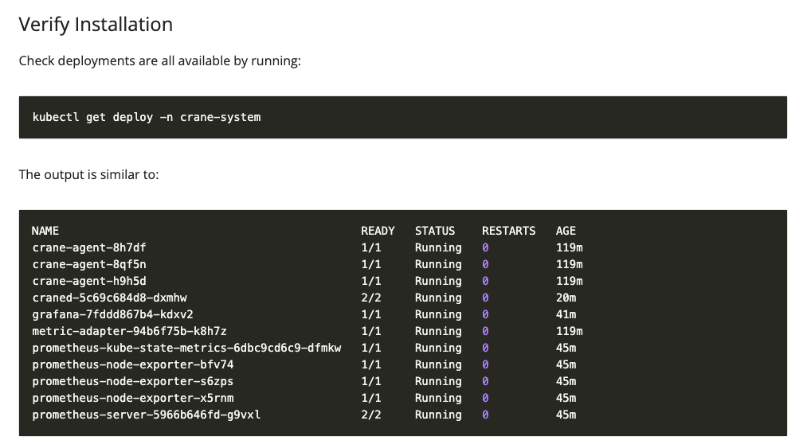Screen dimensions: 803x444
Task: Select pod name crane-agent-h9h5d
Action: click(89, 282)
